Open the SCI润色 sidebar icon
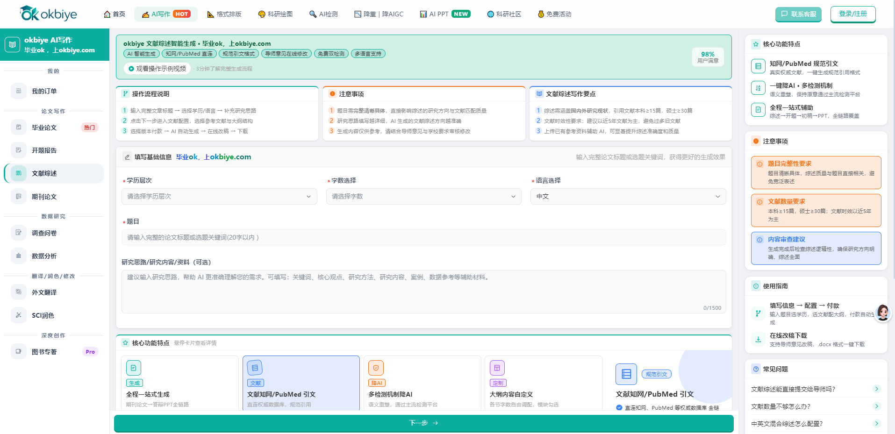Screen dimensions: 895x434 (19, 315)
